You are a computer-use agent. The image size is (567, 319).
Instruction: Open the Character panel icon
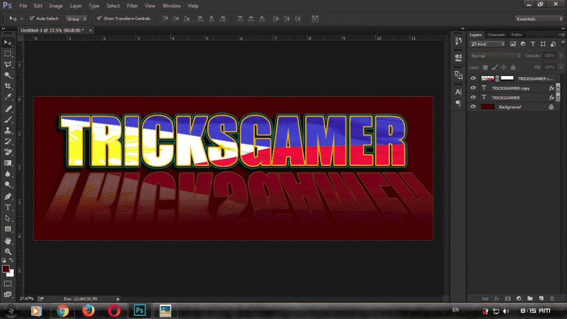458,92
